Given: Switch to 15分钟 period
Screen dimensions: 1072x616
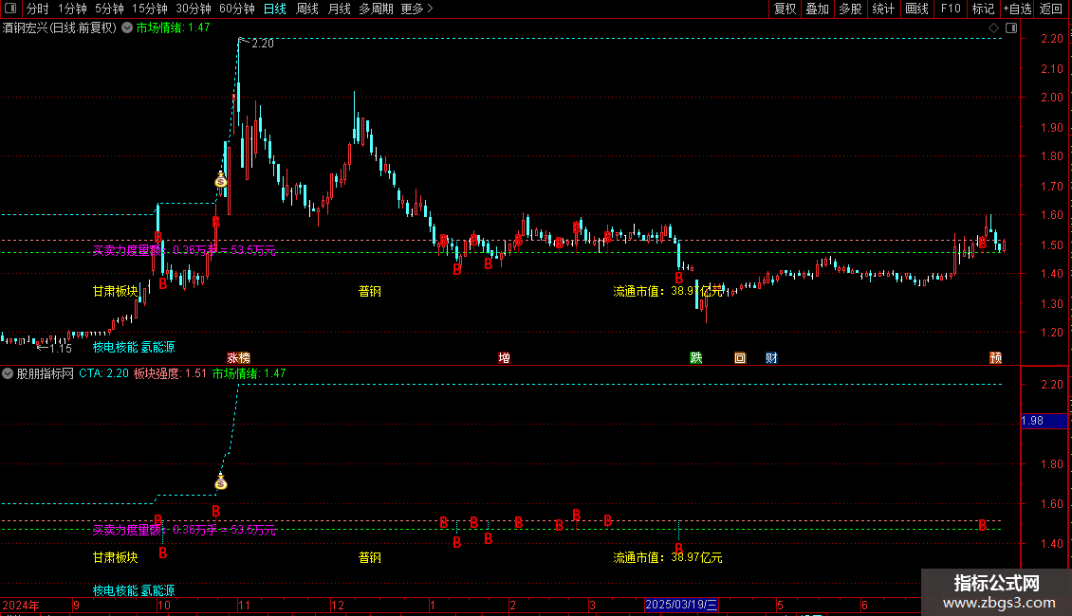Looking at the screenshot, I should (150, 9).
